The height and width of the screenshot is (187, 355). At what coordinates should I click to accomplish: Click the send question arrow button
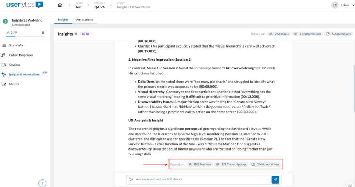pyautogui.click(x=275, y=179)
